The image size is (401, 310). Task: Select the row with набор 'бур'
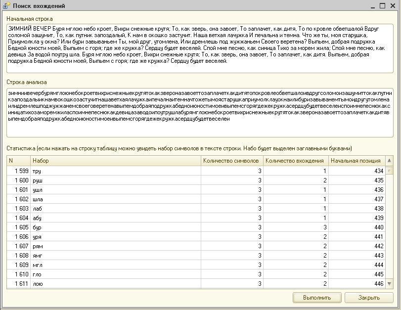pyautogui.click(x=196, y=227)
